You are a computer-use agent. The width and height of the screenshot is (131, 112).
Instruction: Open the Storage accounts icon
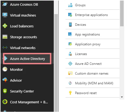click(x=5, y=37)
